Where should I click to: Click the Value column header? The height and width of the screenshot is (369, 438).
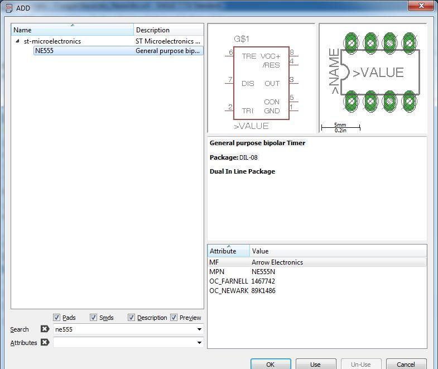338,251
